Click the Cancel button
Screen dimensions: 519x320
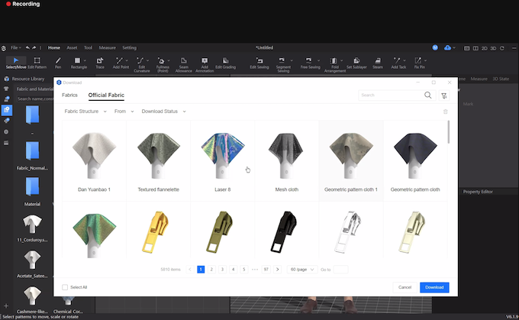coord(405,287)
